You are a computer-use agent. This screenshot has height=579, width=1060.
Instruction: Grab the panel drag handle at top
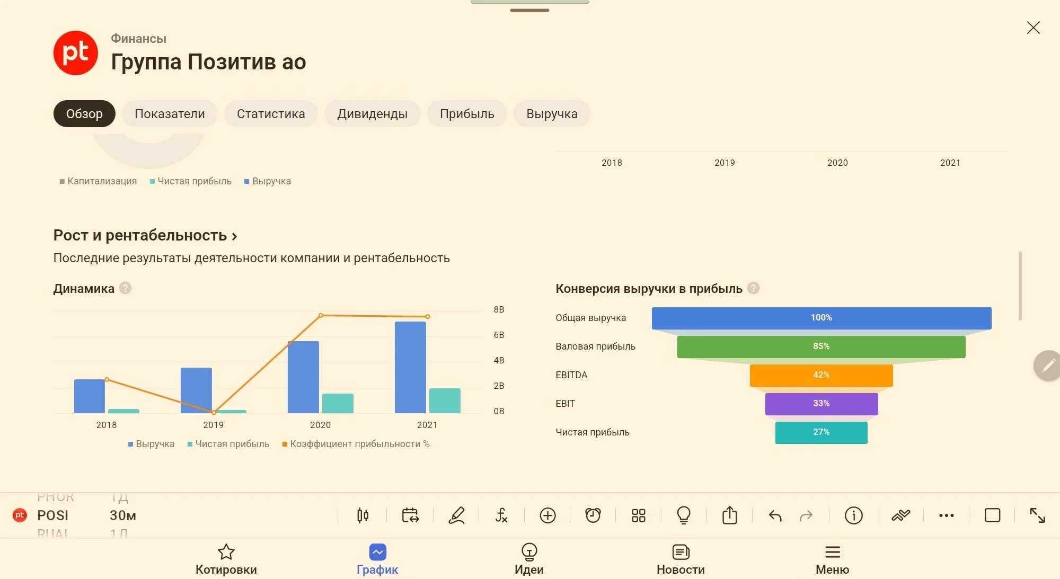coord(529,10)
